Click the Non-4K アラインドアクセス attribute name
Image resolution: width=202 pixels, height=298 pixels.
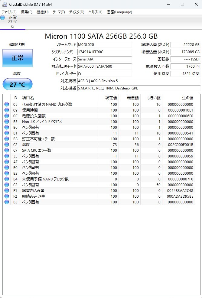coord(42,121)
